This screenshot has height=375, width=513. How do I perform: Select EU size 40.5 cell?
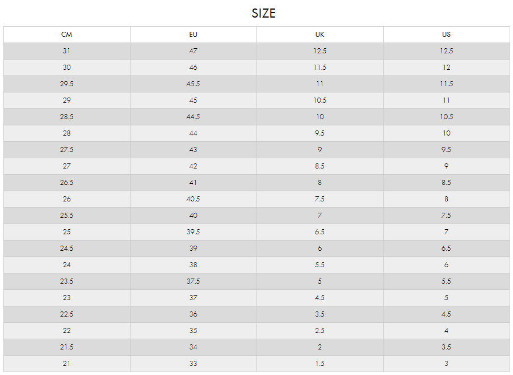pos(194,199)
